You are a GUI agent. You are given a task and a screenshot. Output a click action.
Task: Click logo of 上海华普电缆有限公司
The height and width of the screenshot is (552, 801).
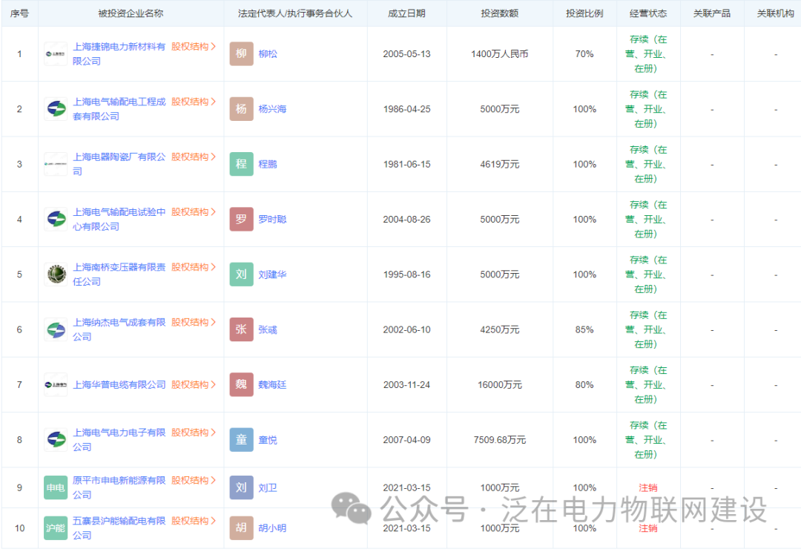56,385
